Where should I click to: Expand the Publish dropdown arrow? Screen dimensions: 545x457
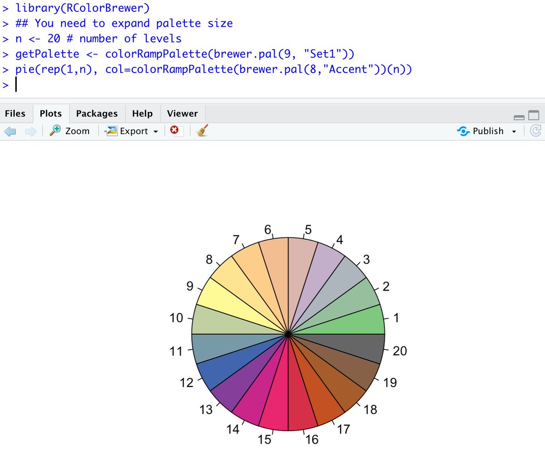[x=514, y=131]
